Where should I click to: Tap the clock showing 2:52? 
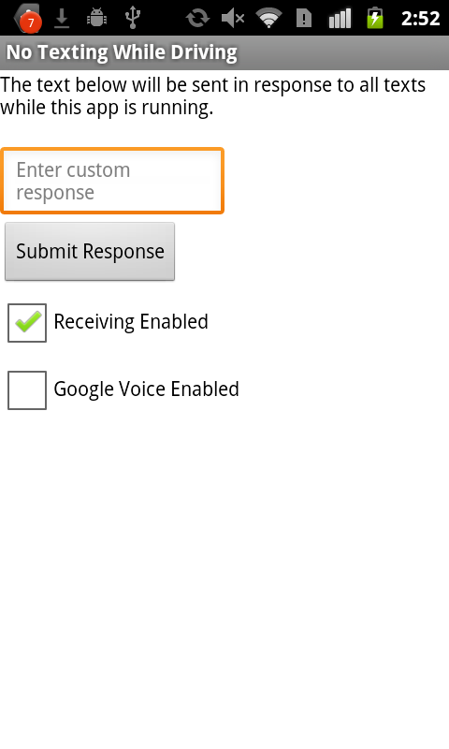[420, 19]
